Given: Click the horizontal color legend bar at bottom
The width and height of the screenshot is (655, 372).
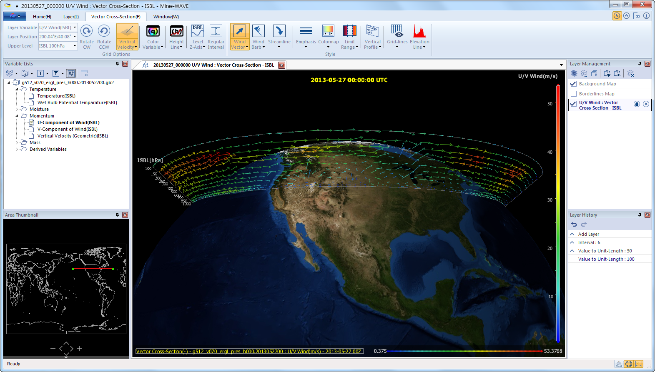Looking at the screenshot, I should (465, 351).
